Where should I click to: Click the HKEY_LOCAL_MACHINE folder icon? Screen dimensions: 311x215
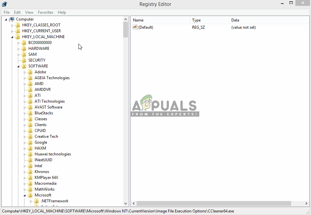click(x=18, y=37)
